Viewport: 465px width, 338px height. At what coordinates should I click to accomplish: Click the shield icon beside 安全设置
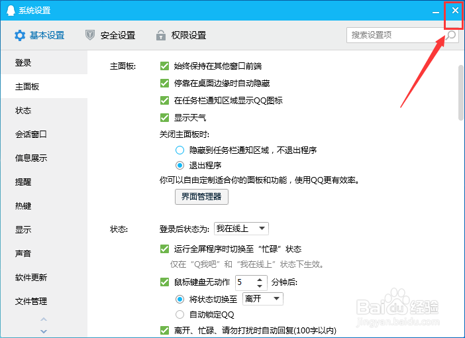[90, 35]
